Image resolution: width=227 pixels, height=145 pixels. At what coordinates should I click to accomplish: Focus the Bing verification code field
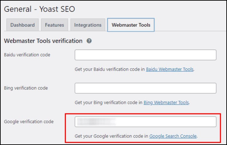point(145,88)
